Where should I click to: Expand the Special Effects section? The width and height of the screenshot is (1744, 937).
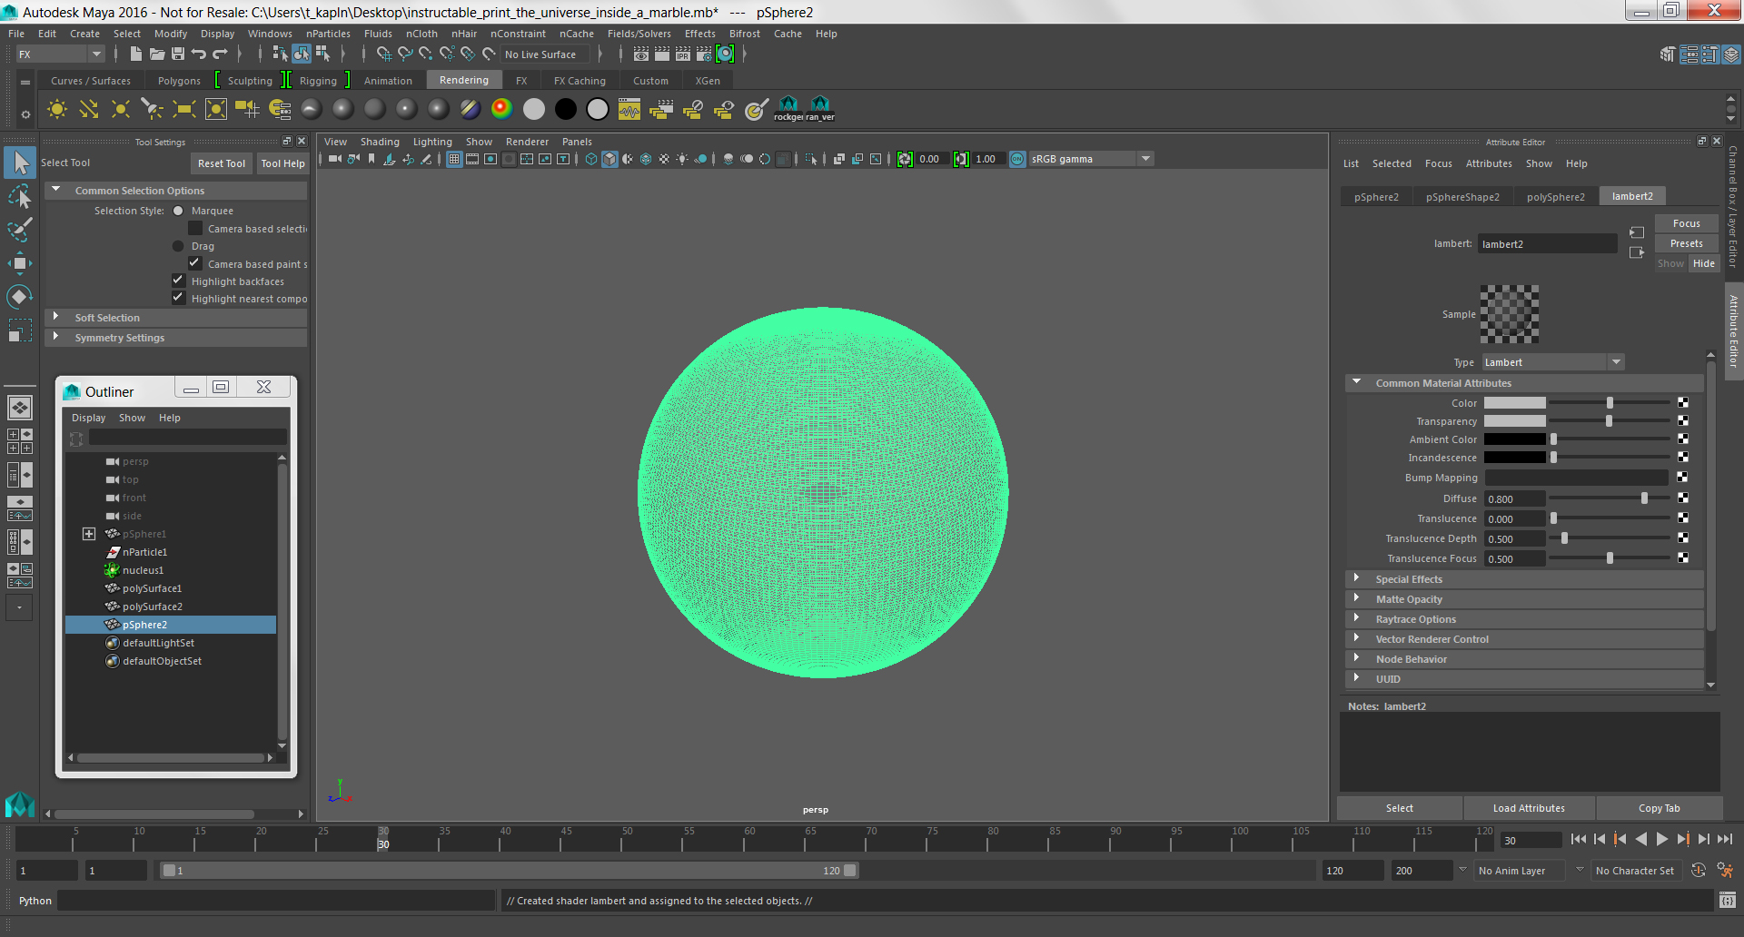[x=1357, y=578]
